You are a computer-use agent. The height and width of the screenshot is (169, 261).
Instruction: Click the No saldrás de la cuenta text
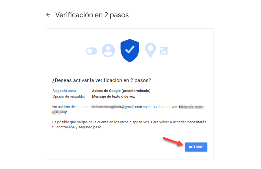71,107
